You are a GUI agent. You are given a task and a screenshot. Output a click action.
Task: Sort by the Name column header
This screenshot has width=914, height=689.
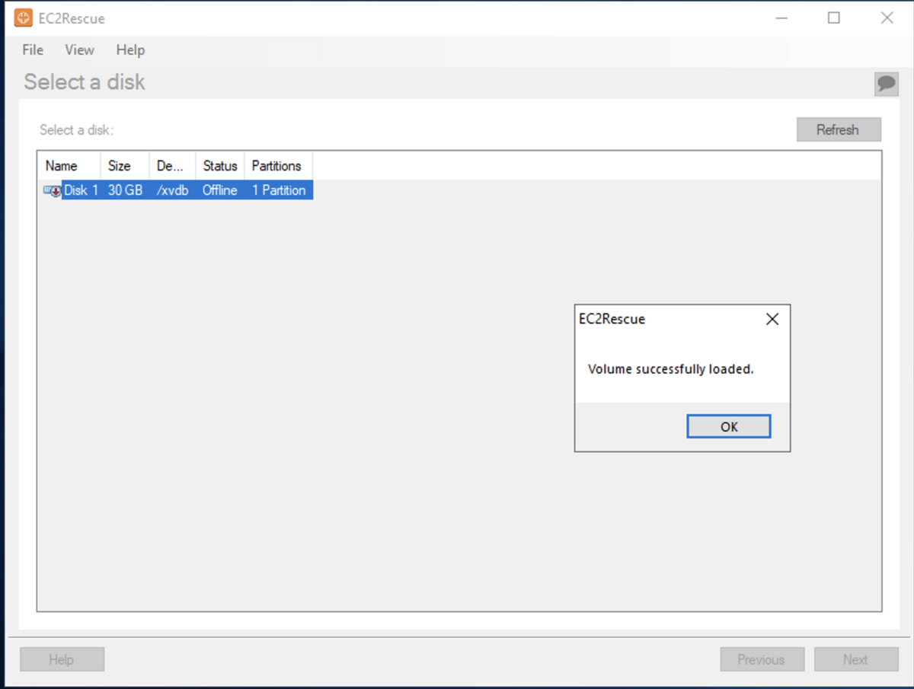coord(69,166)
